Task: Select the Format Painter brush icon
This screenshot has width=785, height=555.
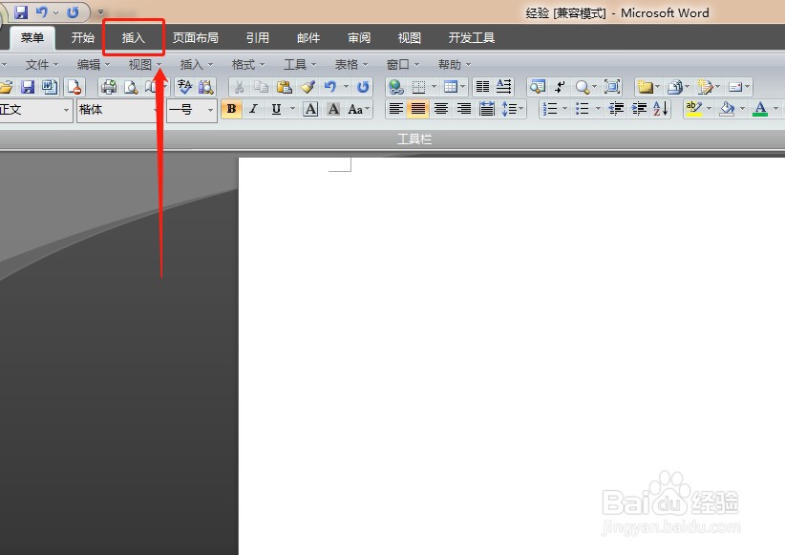Action: [x=308, y=87]
